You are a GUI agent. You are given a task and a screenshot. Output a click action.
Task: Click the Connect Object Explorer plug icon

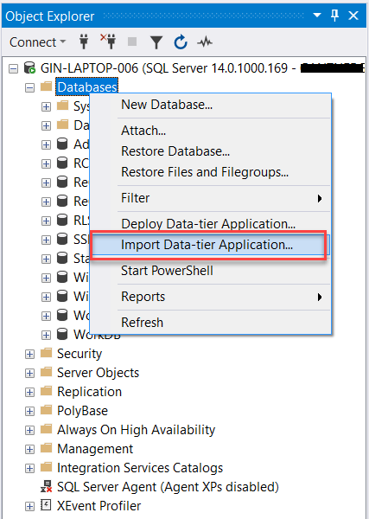coord(84,42)
